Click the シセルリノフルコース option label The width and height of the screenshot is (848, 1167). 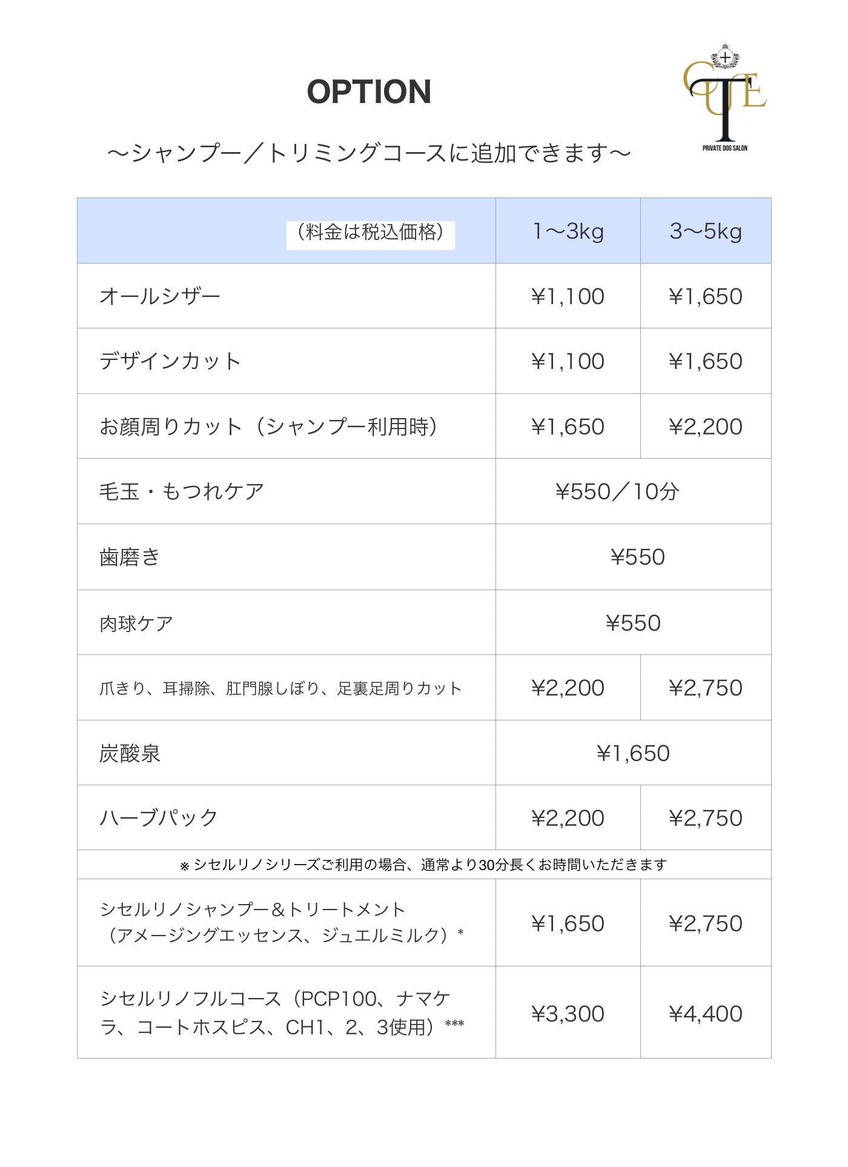pyautogui.click(x=282, y=1013)
